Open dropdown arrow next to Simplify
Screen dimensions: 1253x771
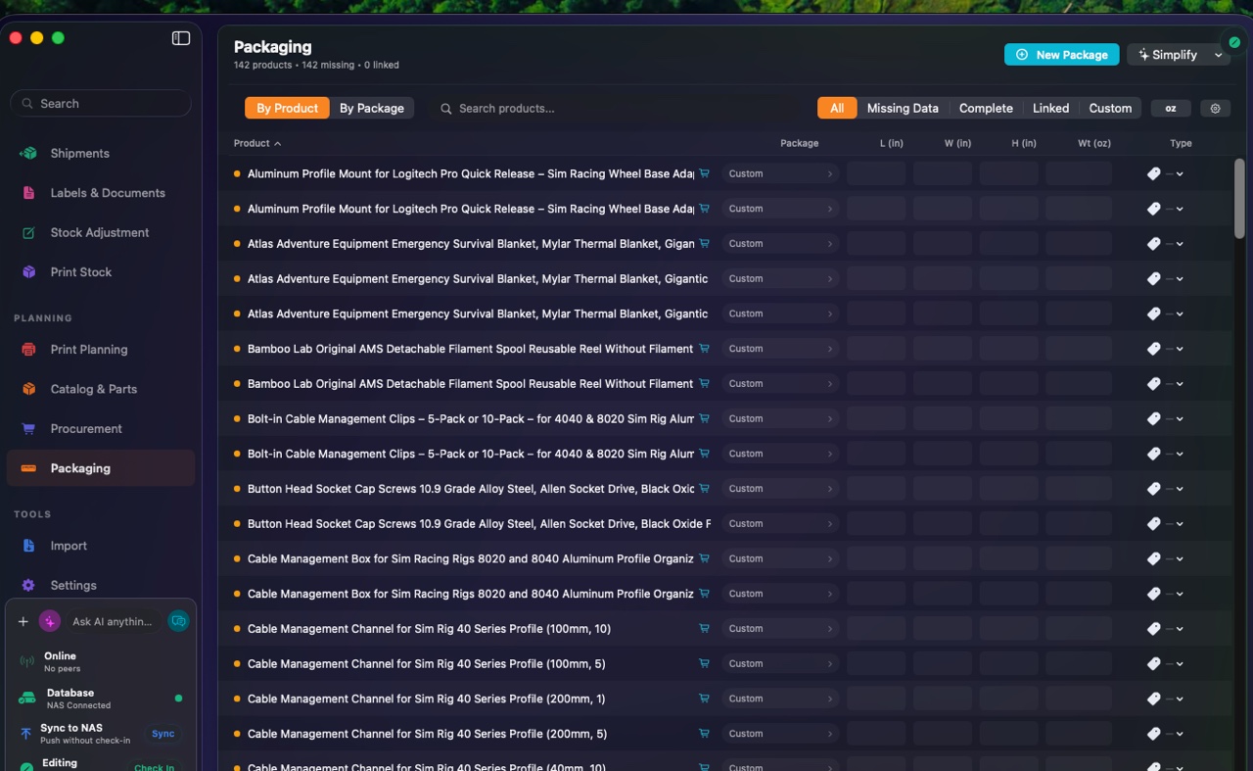[1219, 55]
